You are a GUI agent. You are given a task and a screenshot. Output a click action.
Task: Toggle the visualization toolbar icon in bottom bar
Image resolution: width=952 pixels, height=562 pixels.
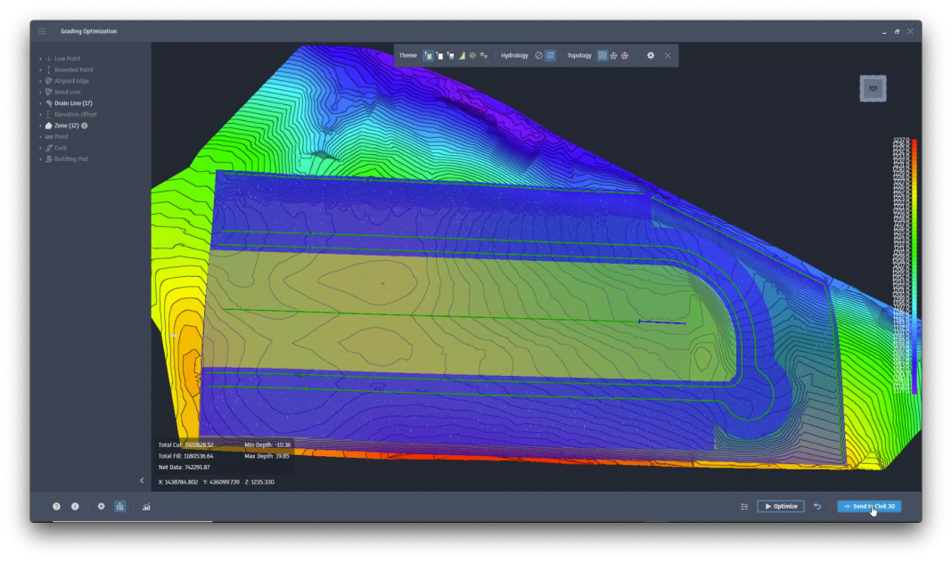coord(120,506)
